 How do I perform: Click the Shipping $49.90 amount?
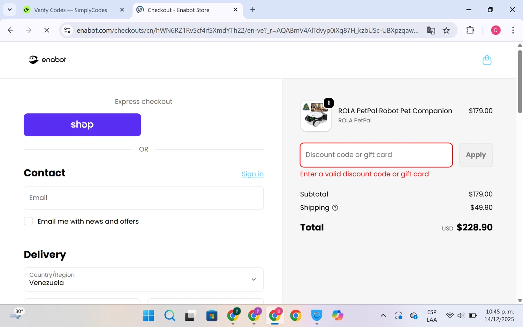(481, 208)
